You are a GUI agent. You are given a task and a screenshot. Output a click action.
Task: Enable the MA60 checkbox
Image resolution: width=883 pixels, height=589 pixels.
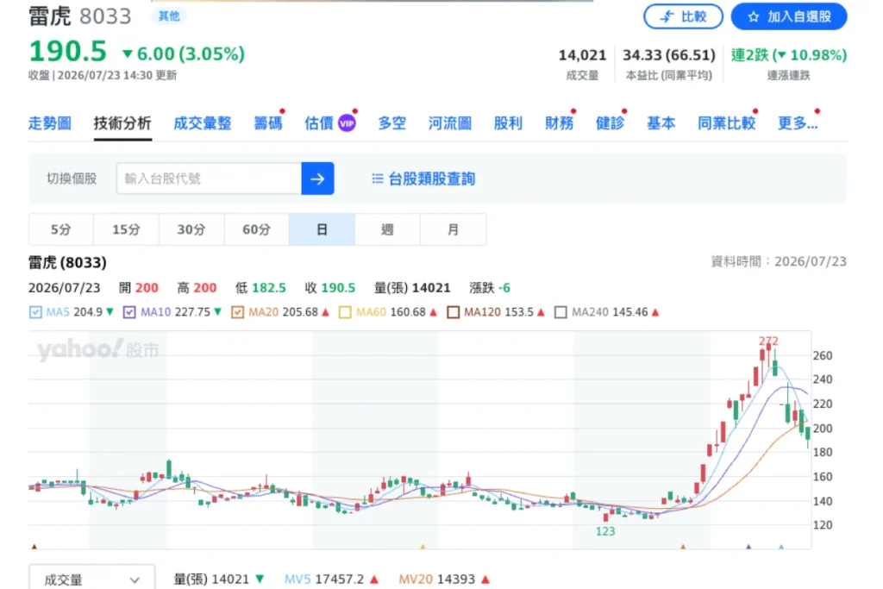(345, 312)
